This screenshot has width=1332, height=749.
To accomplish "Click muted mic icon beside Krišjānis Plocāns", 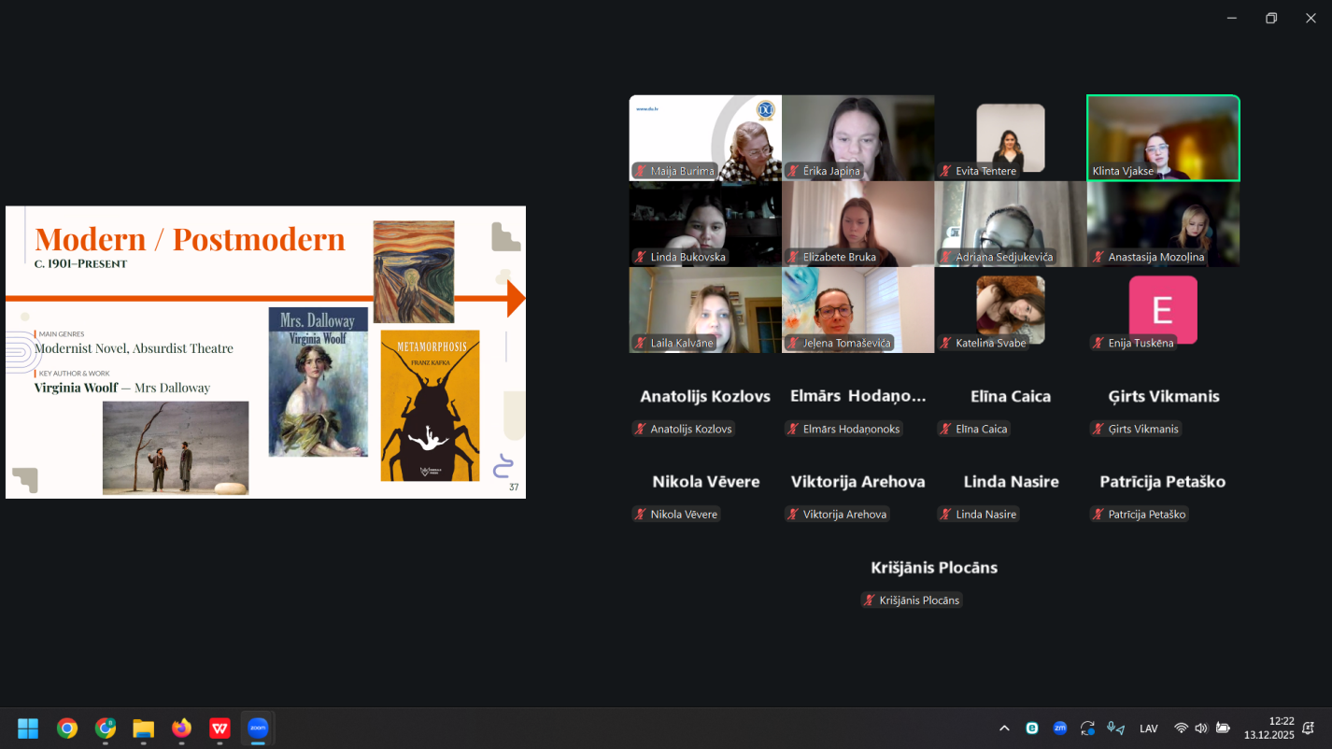I will click(x=870, y=601).
